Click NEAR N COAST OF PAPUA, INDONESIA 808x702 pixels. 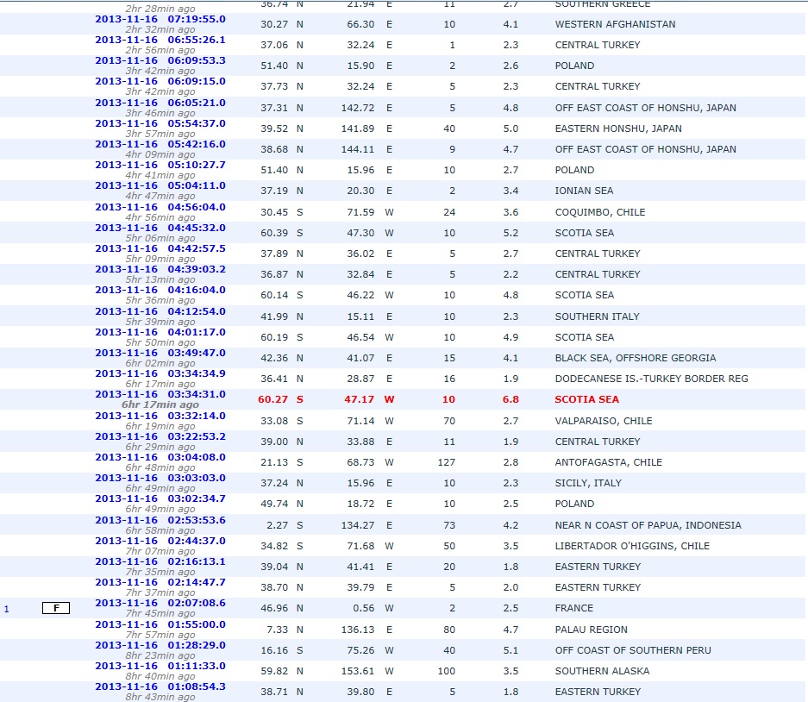tap(648, 525)
